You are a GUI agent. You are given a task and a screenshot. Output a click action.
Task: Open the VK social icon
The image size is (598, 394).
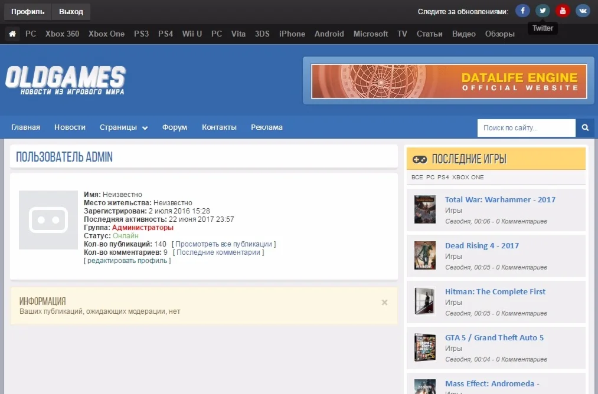point(583,11)
